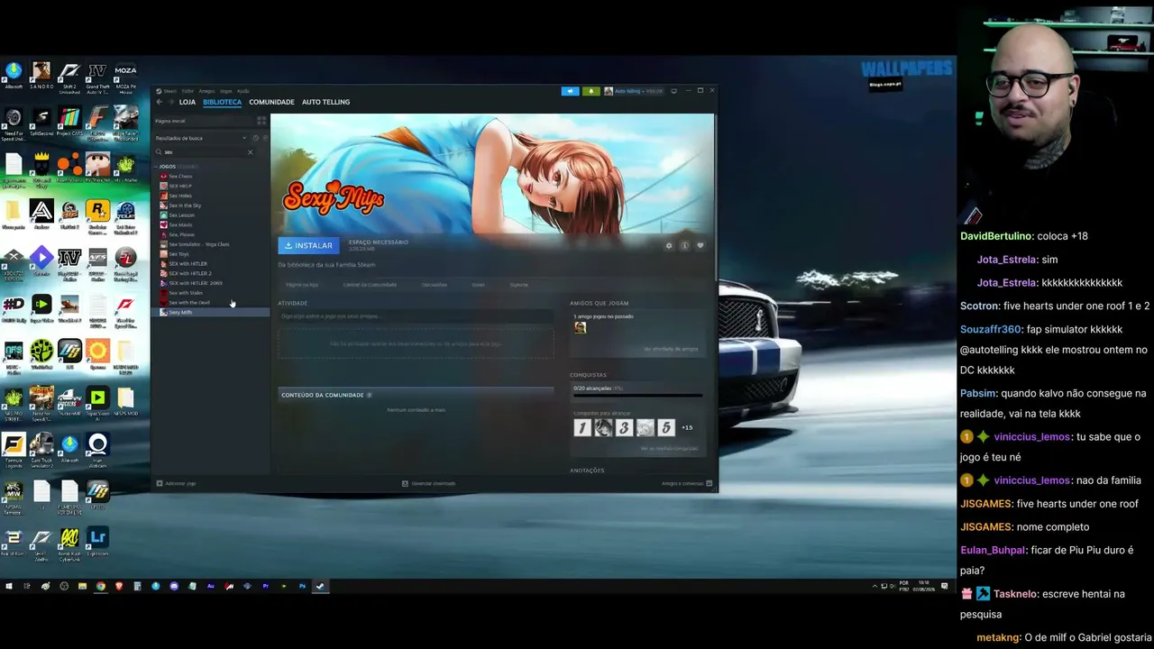Click Adicionar jogo at the bottom
The width and height of the screenshot is (1154, 649).
pyautogui.click(x=176, y=483)
